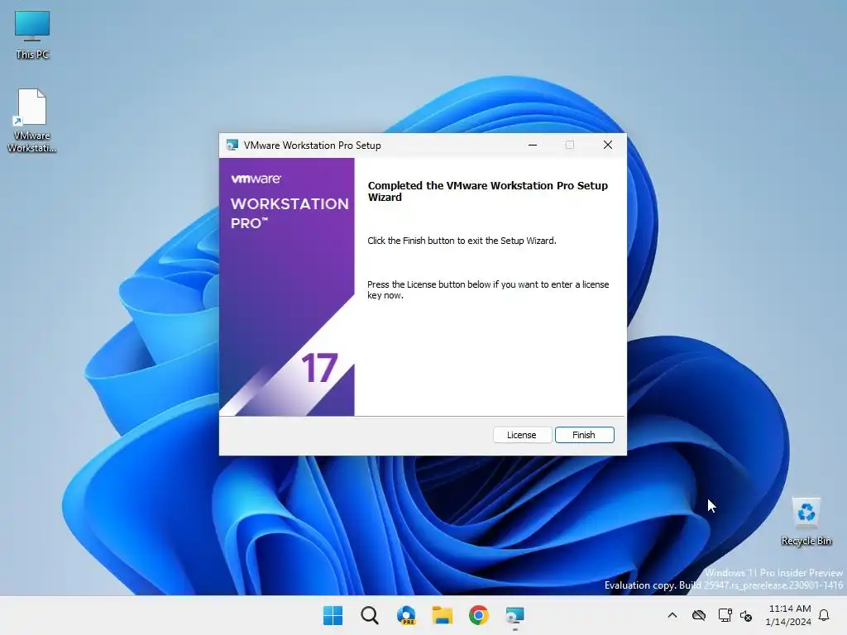Click the VMware Setup title bar icon
The image size is (847, 635).
(x=232, y=145)
